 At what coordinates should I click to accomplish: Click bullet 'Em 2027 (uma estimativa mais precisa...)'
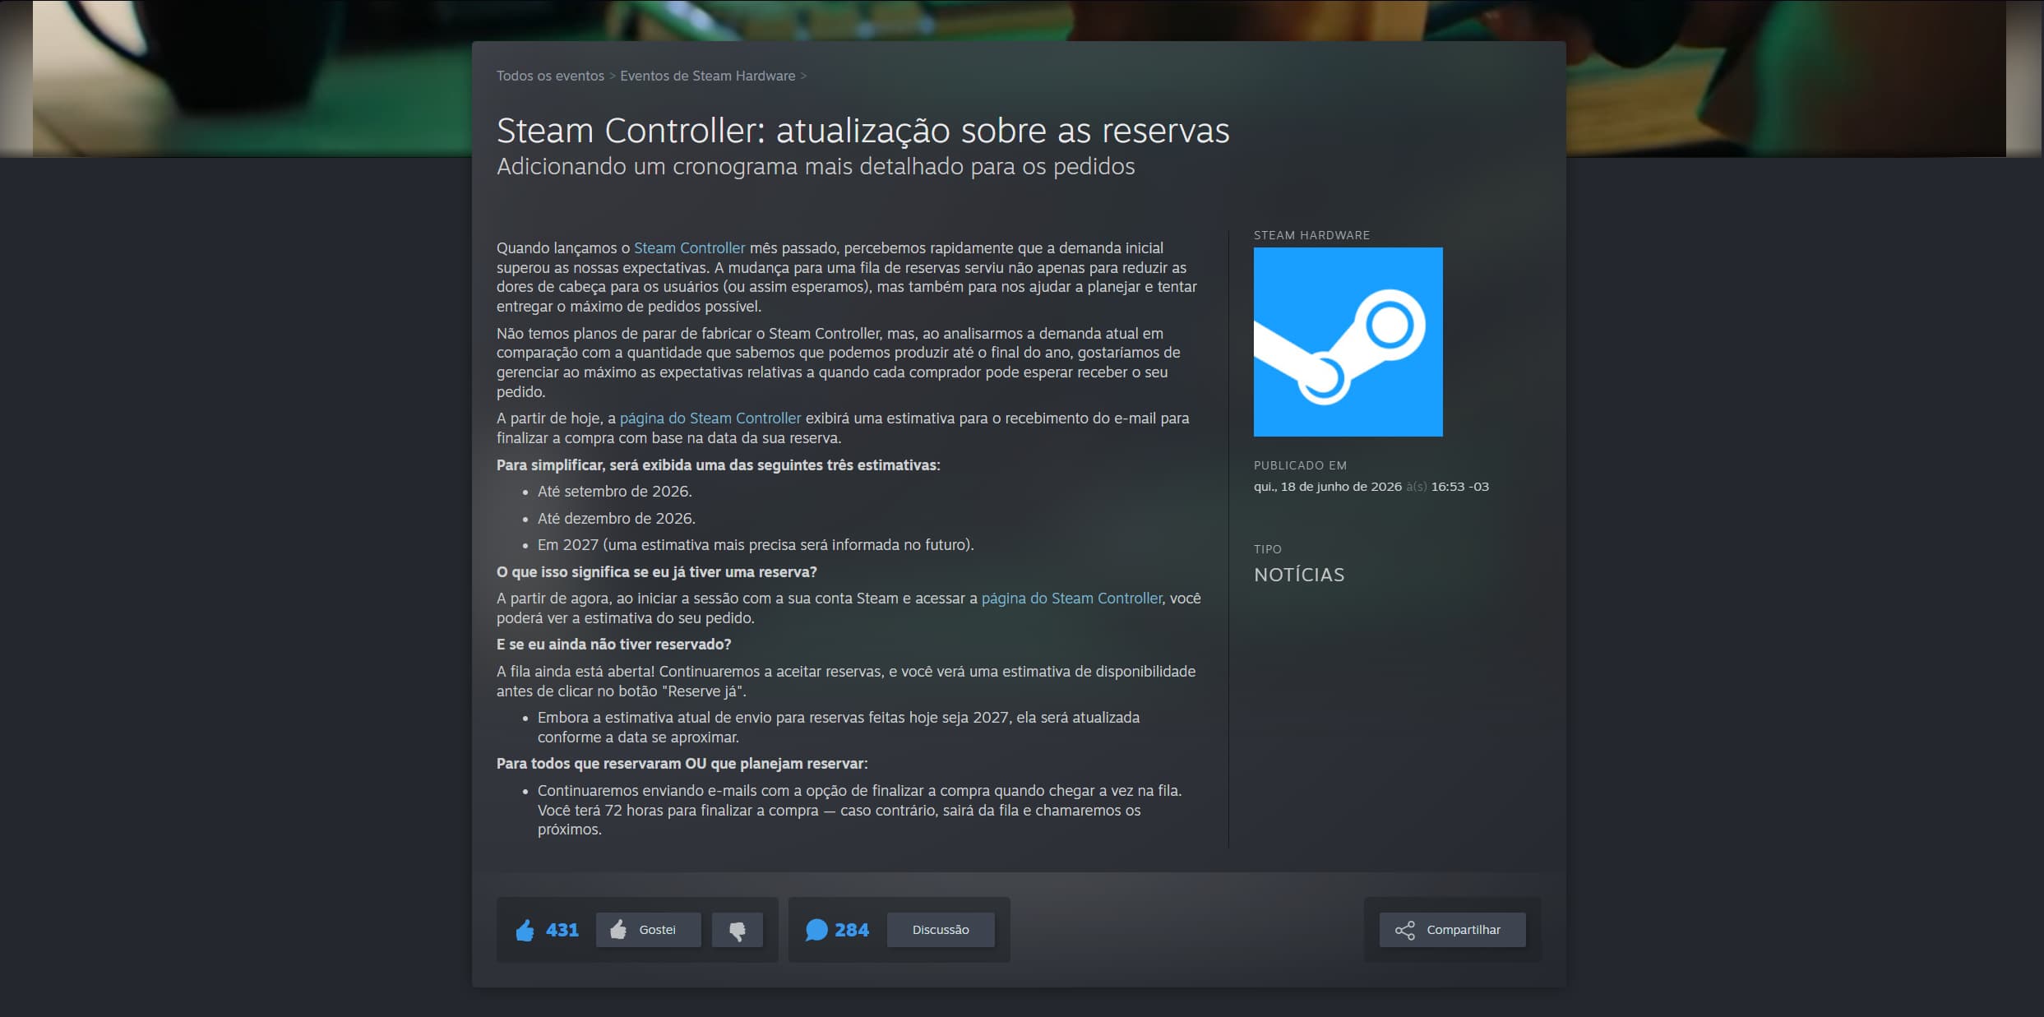point(756,544)
